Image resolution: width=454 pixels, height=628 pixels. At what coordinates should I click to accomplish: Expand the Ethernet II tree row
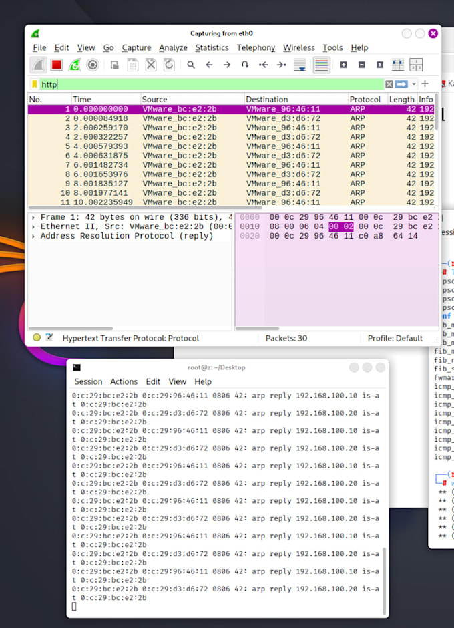click(x=33, y=226)
